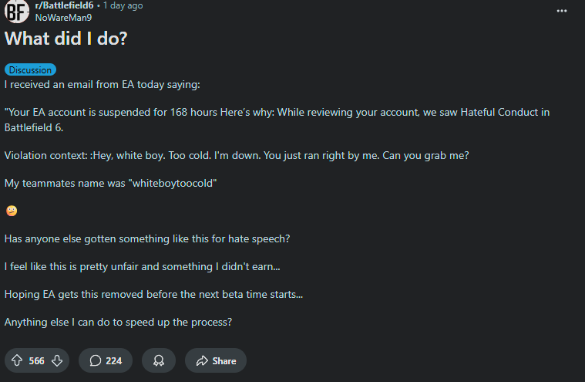Click the 566 vote score

pos(36,360)
